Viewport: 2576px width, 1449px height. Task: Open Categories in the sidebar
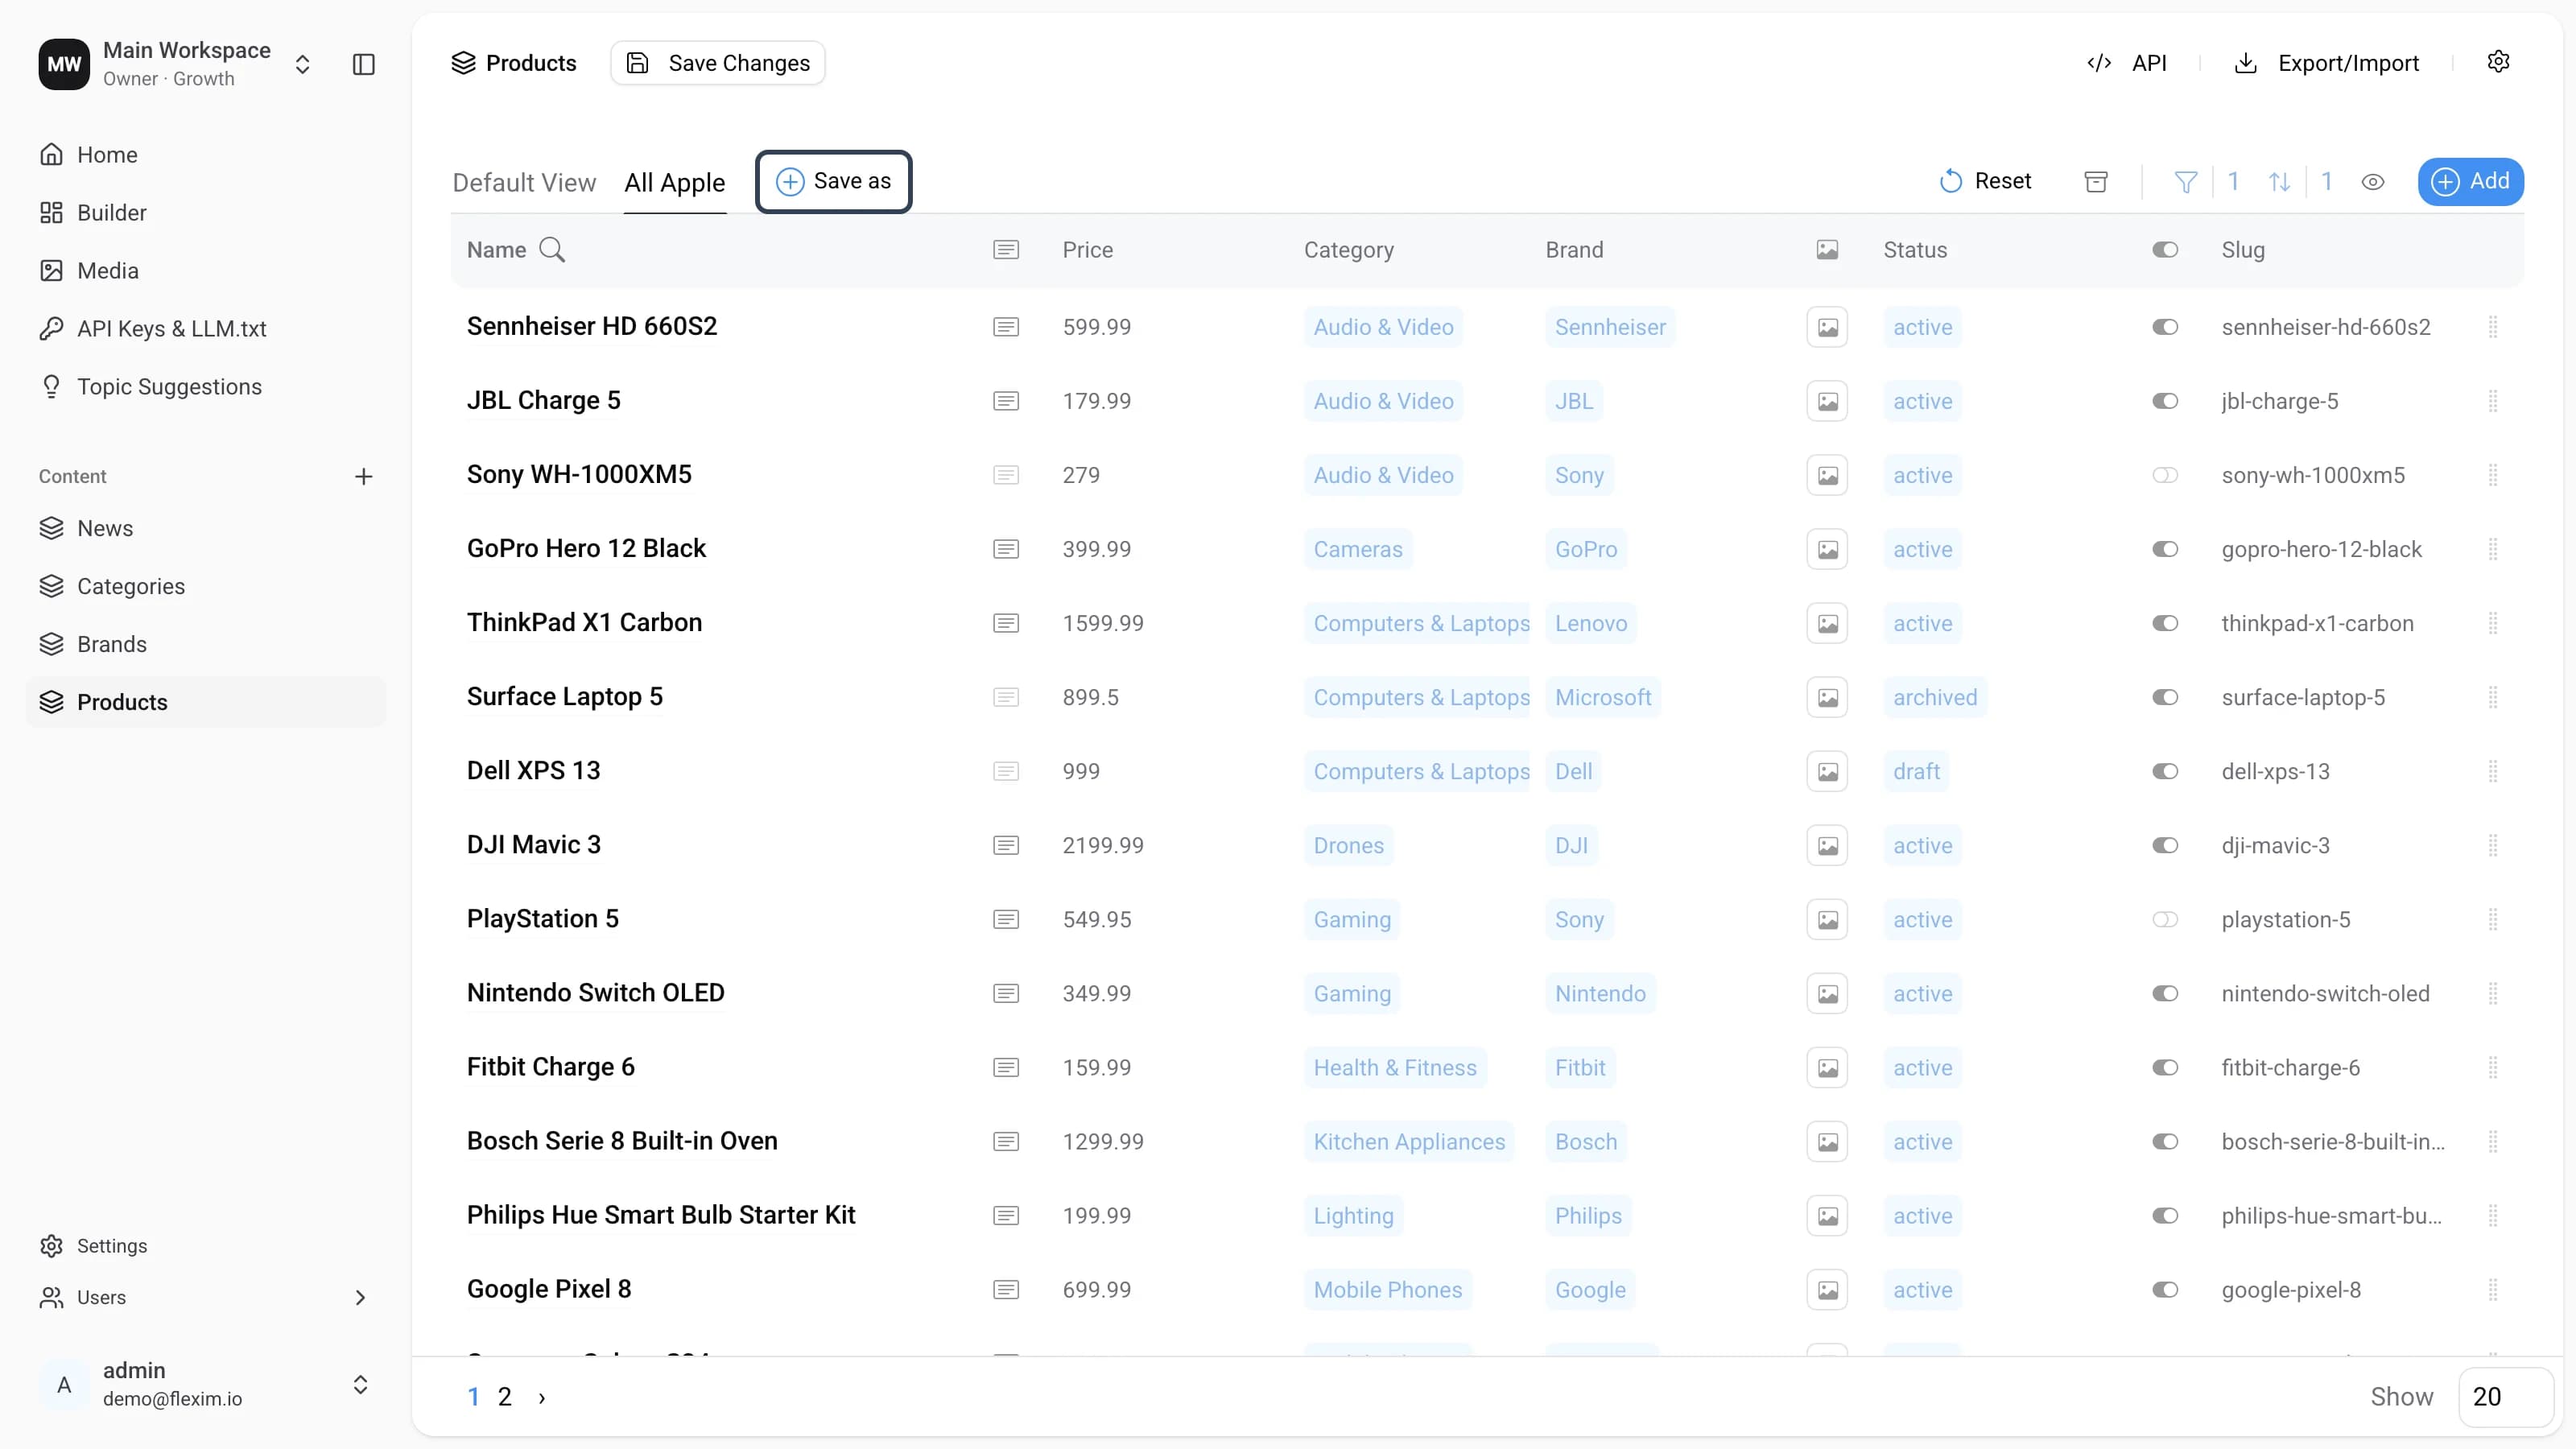click(x=206, y=586)
